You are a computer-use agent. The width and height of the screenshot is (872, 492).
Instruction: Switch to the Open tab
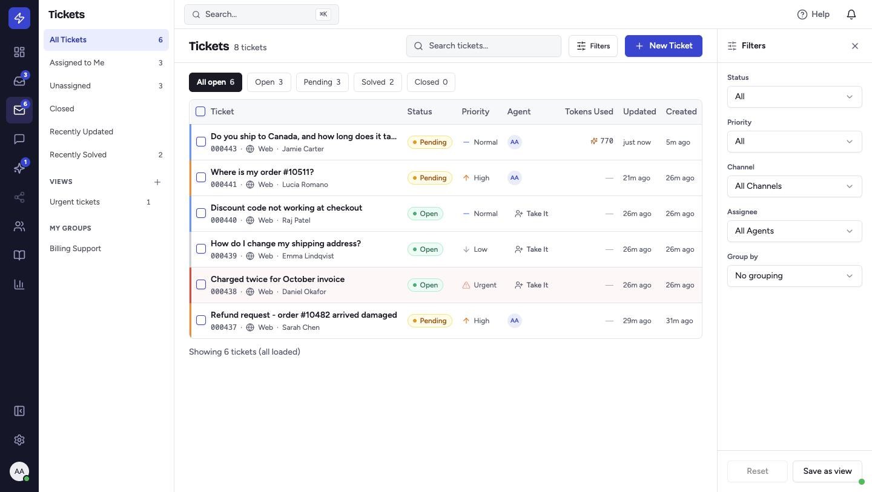[269, 82]
